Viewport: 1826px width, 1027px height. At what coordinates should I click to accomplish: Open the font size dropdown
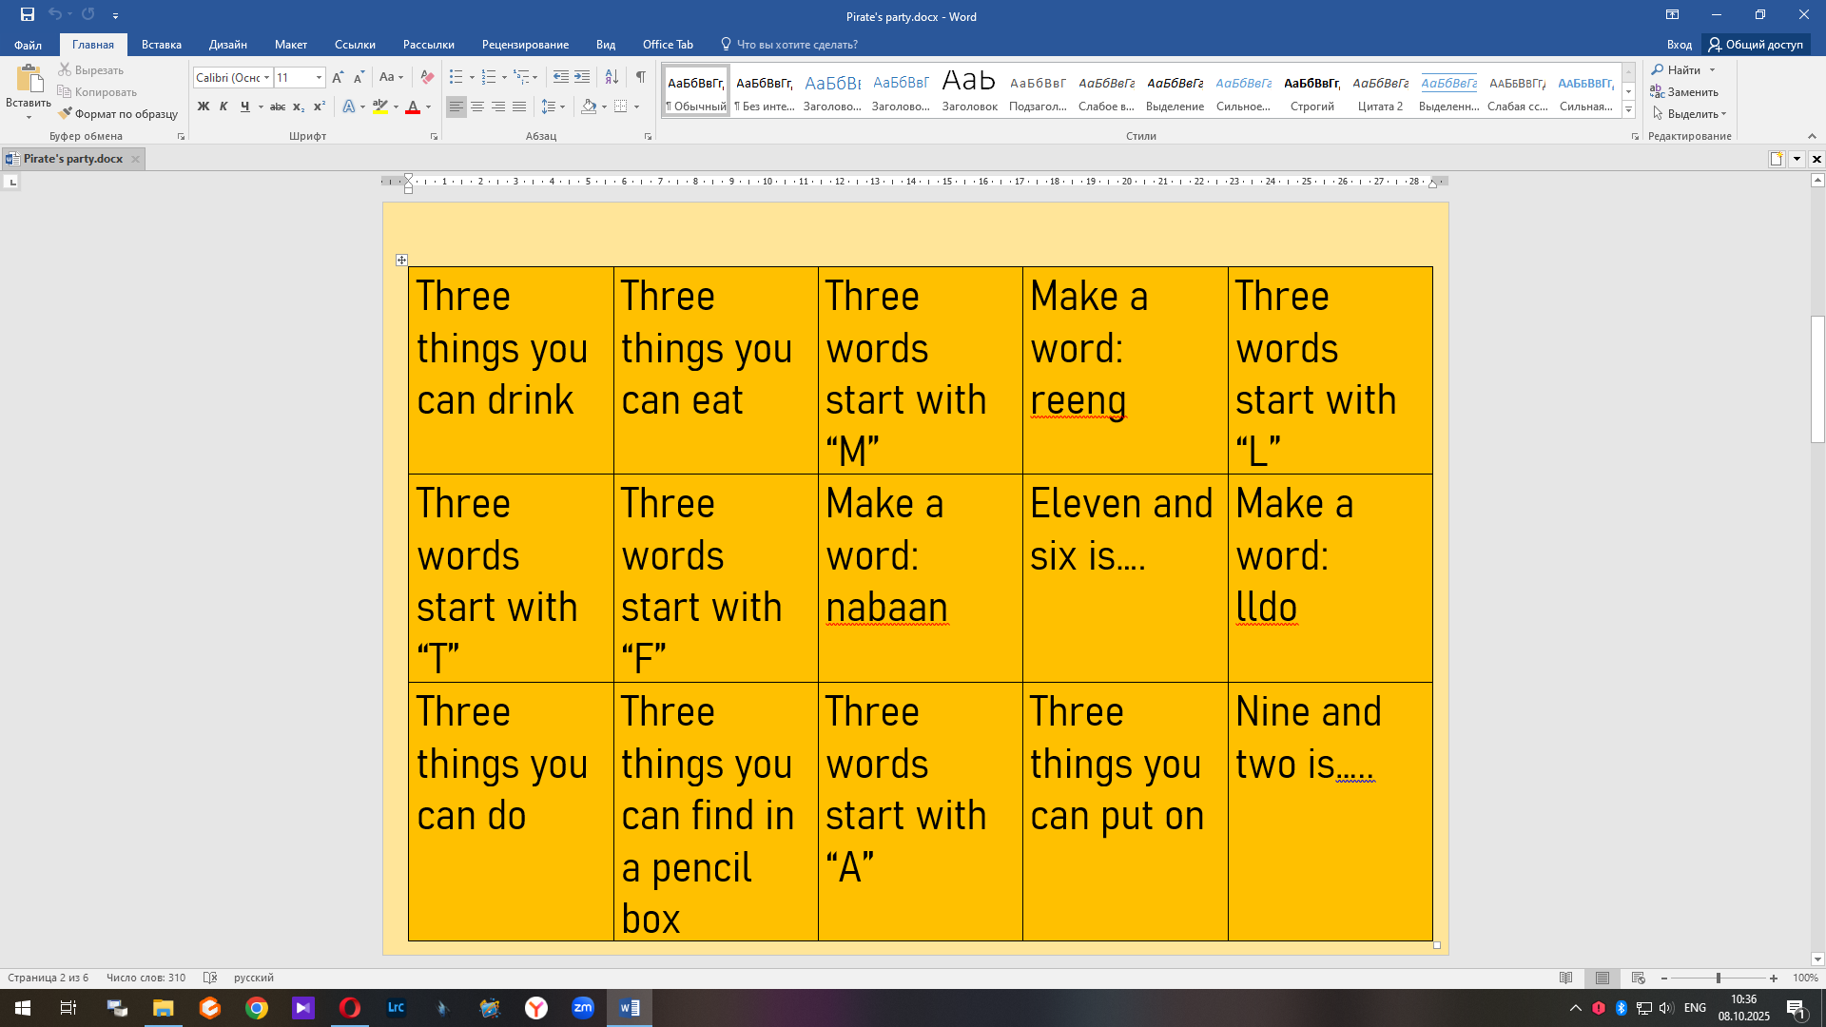(x=319, y=77)
